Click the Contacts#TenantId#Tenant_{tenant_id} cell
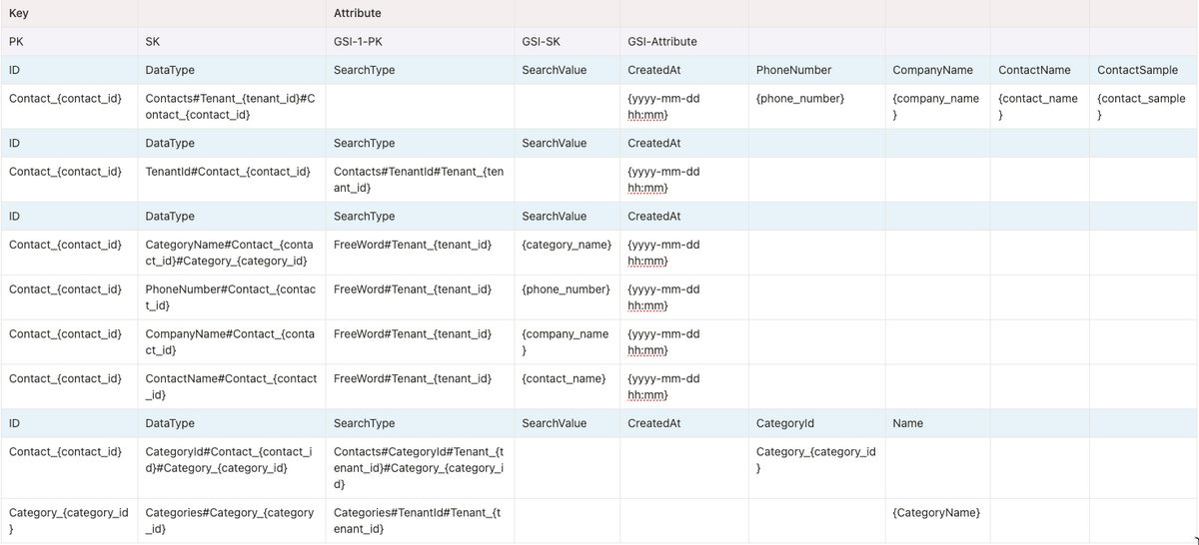 pos(420,180)
